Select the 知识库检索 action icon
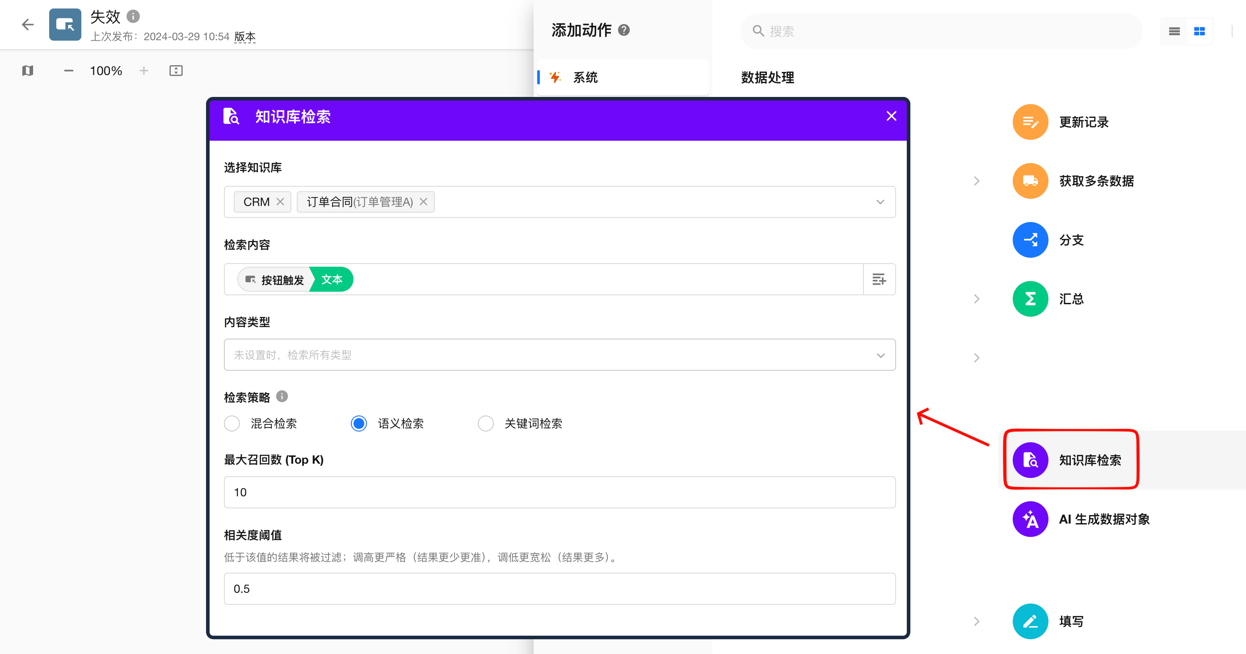1246x654 pixels. pyautogui.click(x=1030, y=460)
